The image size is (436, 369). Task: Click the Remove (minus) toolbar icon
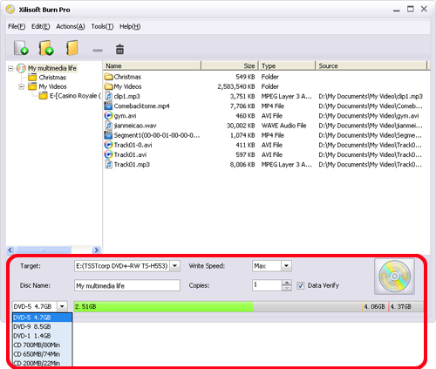coord(98,51)
